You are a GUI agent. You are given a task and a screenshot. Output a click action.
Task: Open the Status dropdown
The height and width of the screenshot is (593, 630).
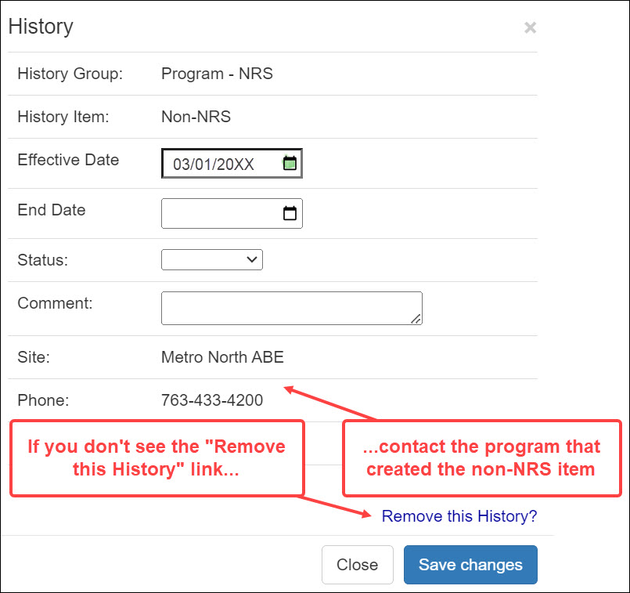pos(211,259)
